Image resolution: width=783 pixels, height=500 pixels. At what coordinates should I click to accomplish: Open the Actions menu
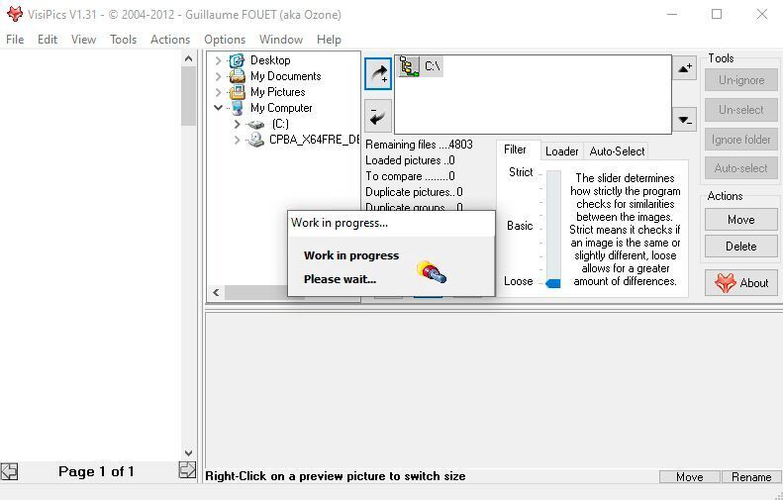point(170,40)
